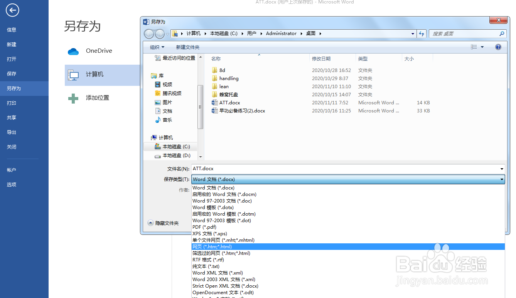Click the search magnifier icon
Image resolution: width=516 pixels, height=298 pixels.
(501, 34)
